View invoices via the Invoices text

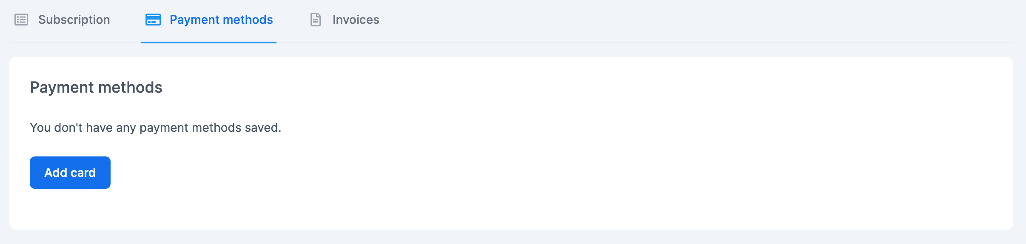click(x=356, y=20)
